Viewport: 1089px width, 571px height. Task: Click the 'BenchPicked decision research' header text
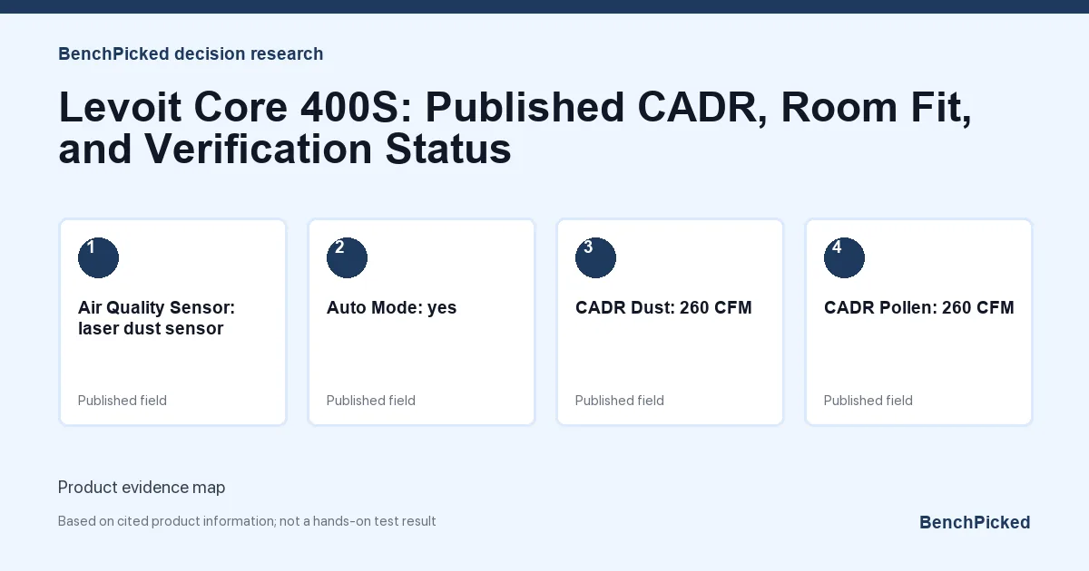(191, 53)
